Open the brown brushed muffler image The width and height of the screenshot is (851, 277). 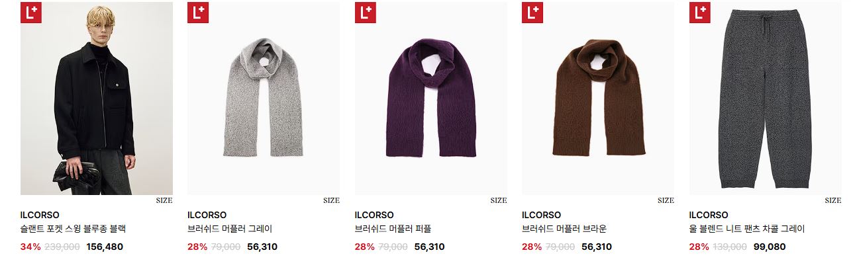pos(598,98)
